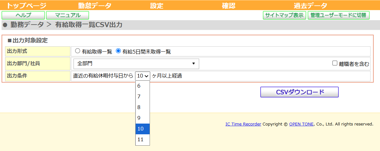Open the 勤怠データ menu
Image resolution: width=380 pixels, height=151 pixels.
click(95, 5)
